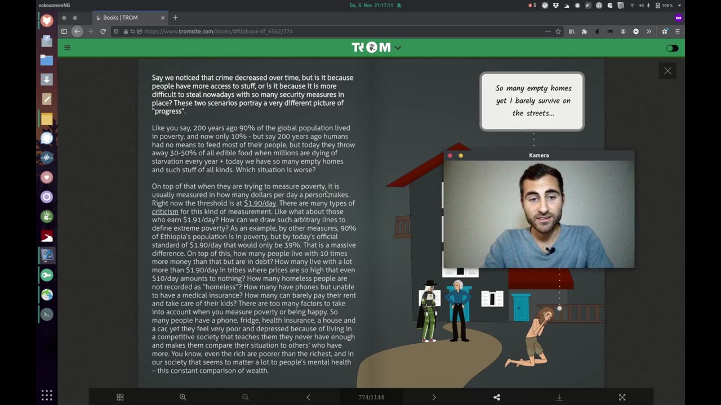721x405 pixels.
Task: Toggle the browser sidebar button
Action: [x=64, y=31]
